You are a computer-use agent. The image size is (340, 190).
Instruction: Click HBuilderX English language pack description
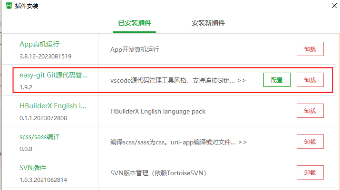[158, 111]
